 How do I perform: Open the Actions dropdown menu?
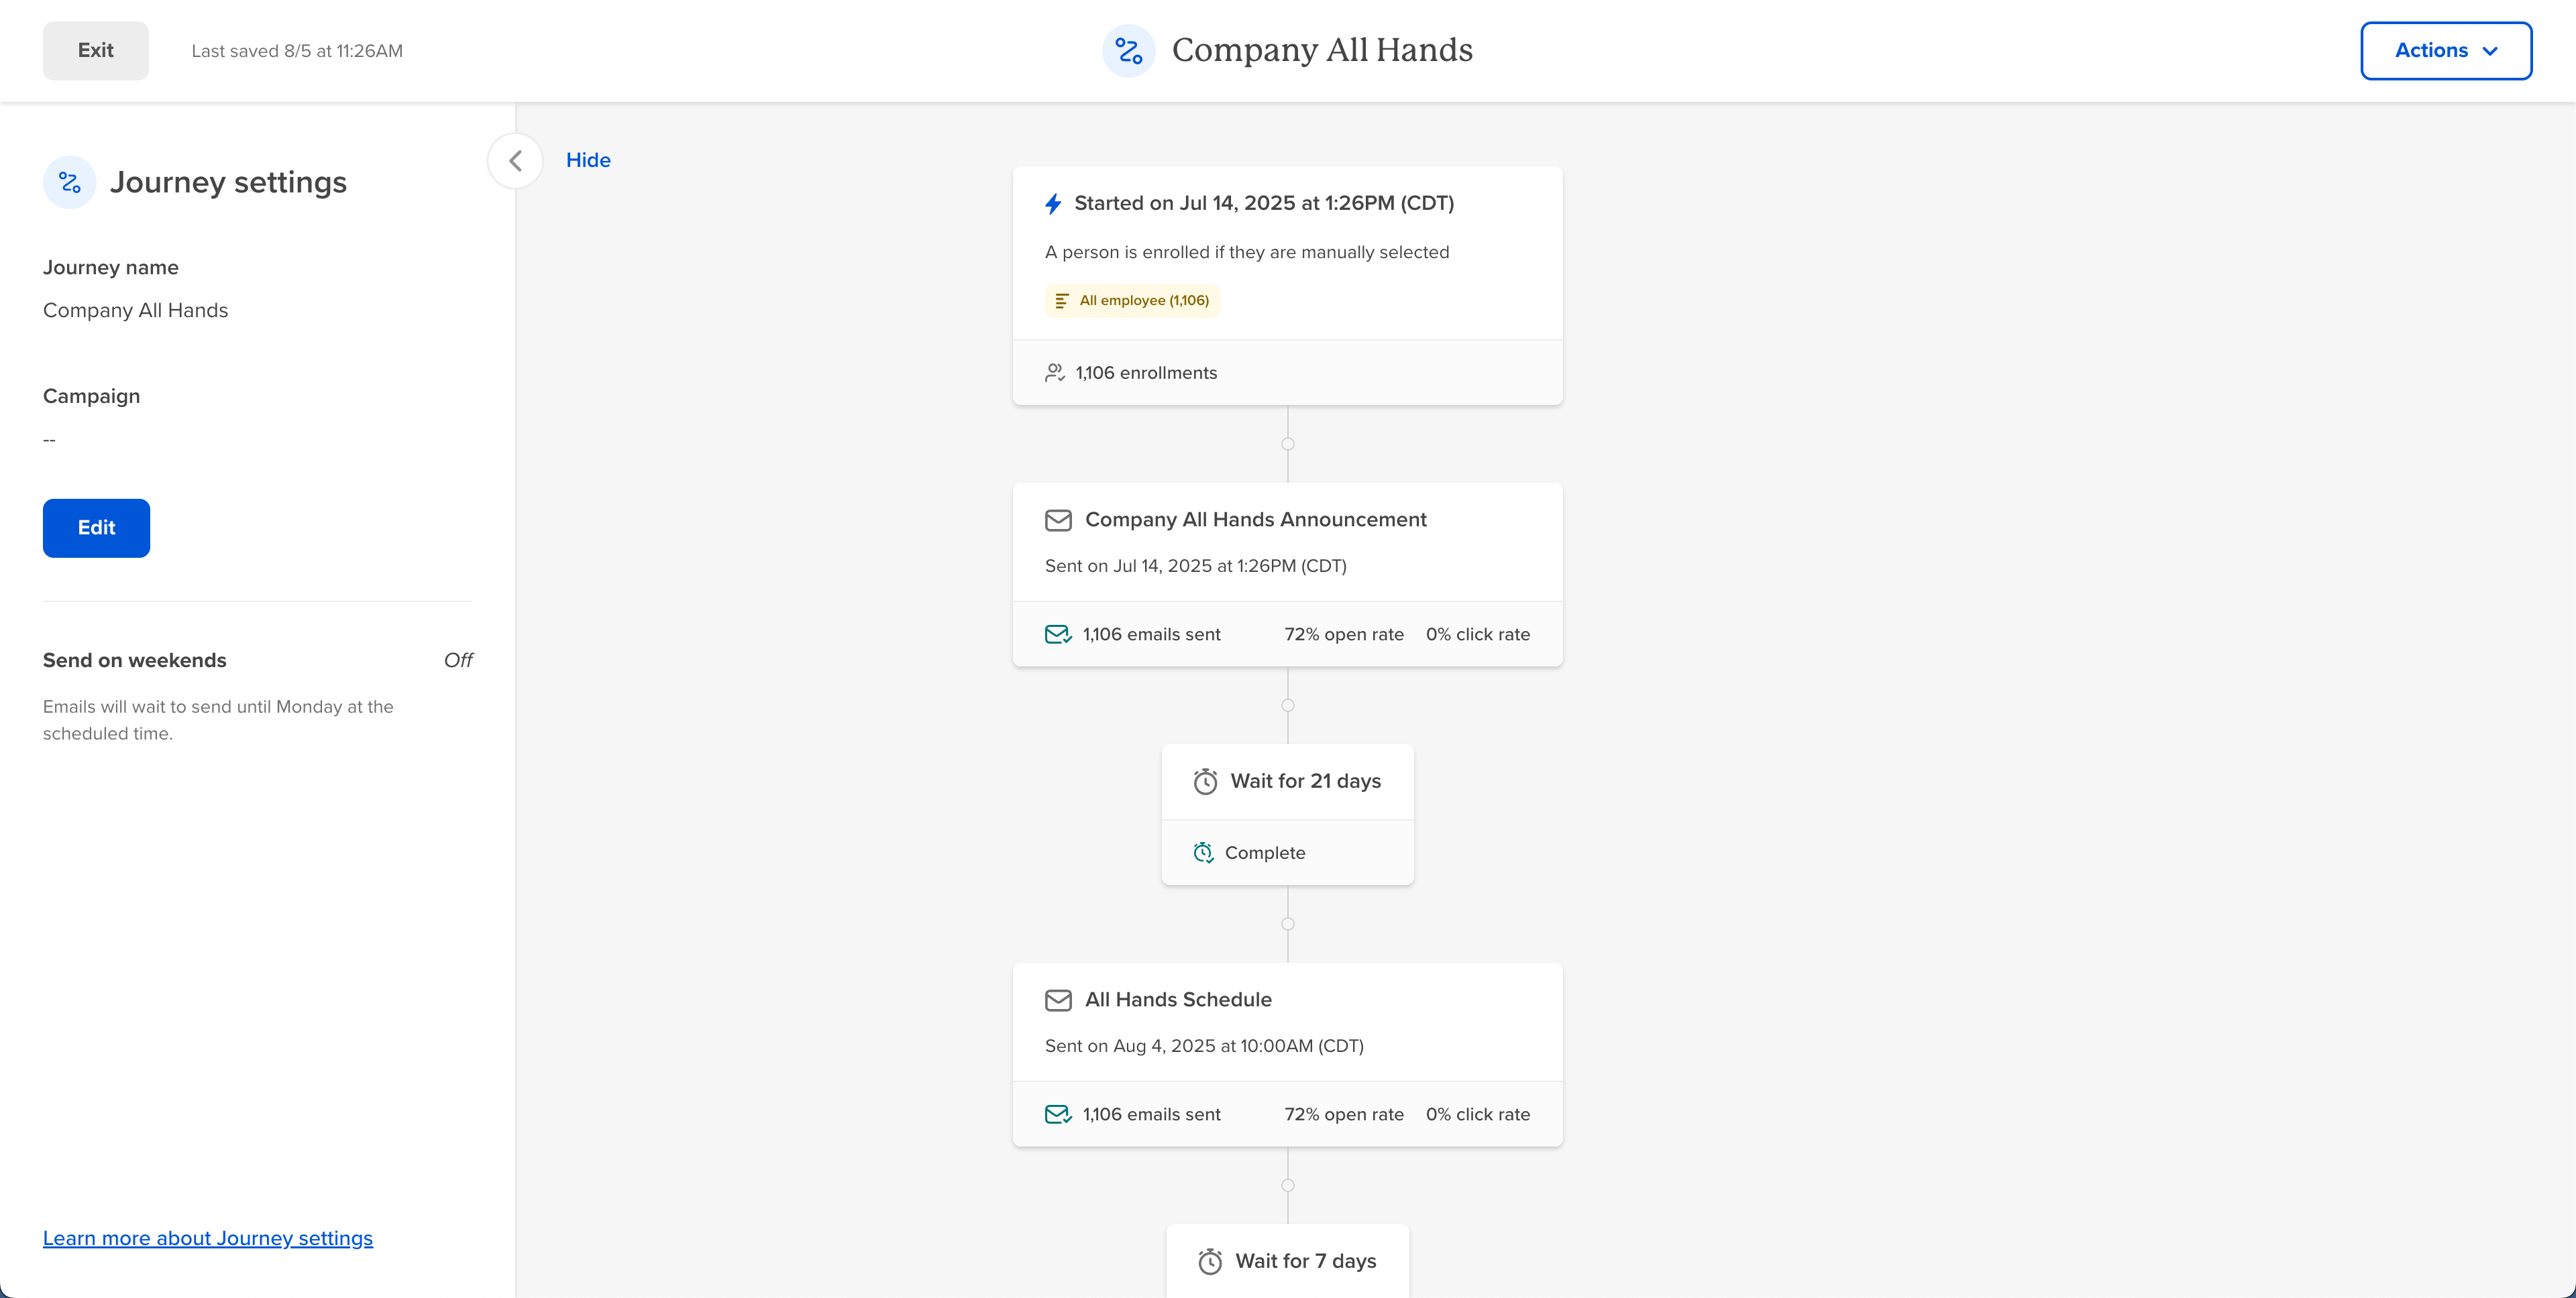pyautogui.click(x=2445, y=51)
